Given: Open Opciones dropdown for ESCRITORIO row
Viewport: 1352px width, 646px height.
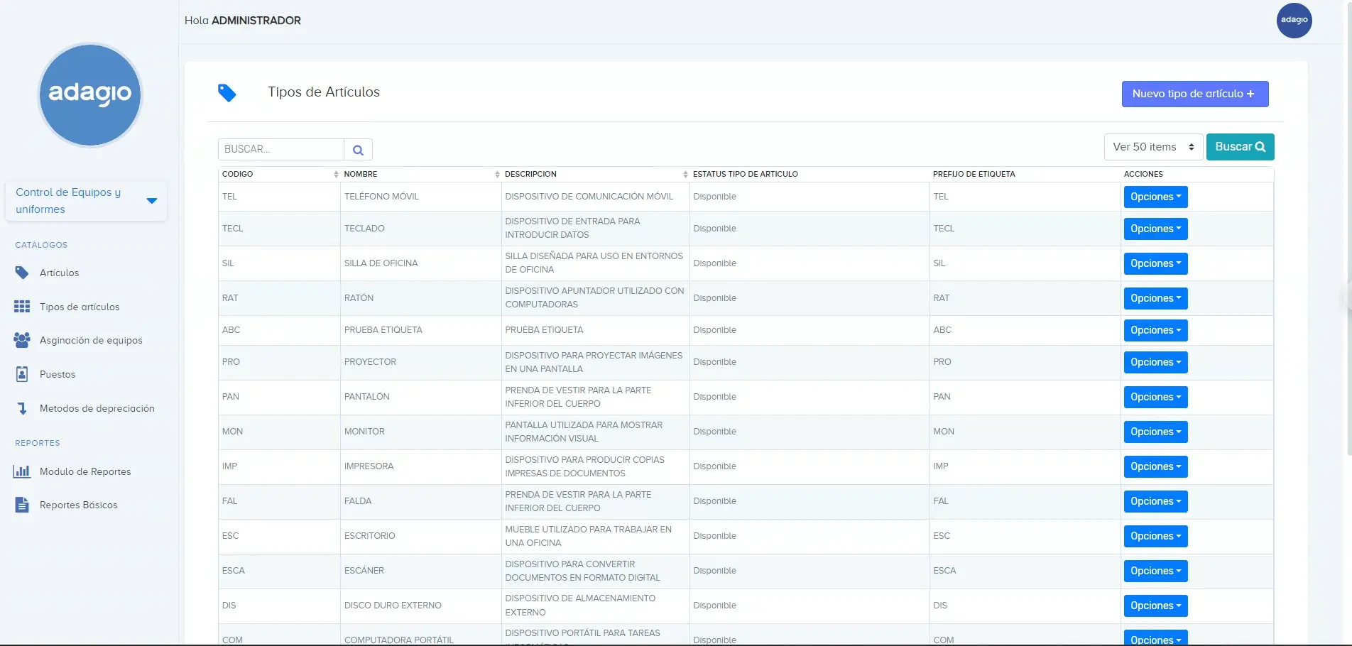Looking at the screenshot, I should 1155,536.
